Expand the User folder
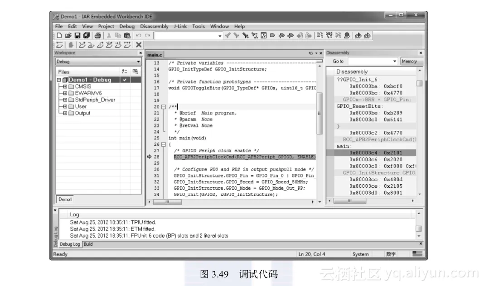The height and width of the screenshot is (286, 484). point(65,106)
